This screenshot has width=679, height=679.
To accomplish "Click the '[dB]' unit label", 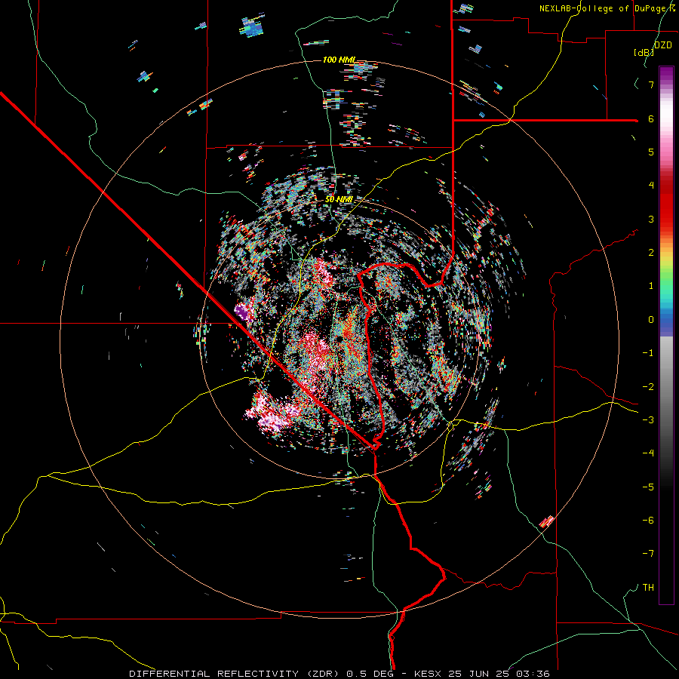I will (644, 52).
